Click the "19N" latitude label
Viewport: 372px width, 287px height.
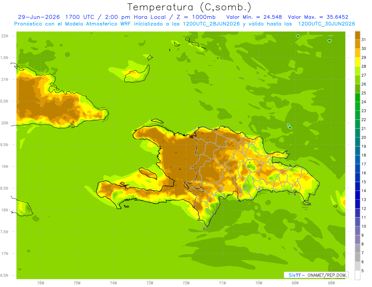pyautogui.click(x=5, y=166)
